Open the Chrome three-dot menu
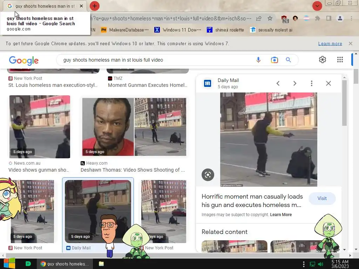This screenshot has height=269, width=359. pyautogui.click(x=351, y=18)
